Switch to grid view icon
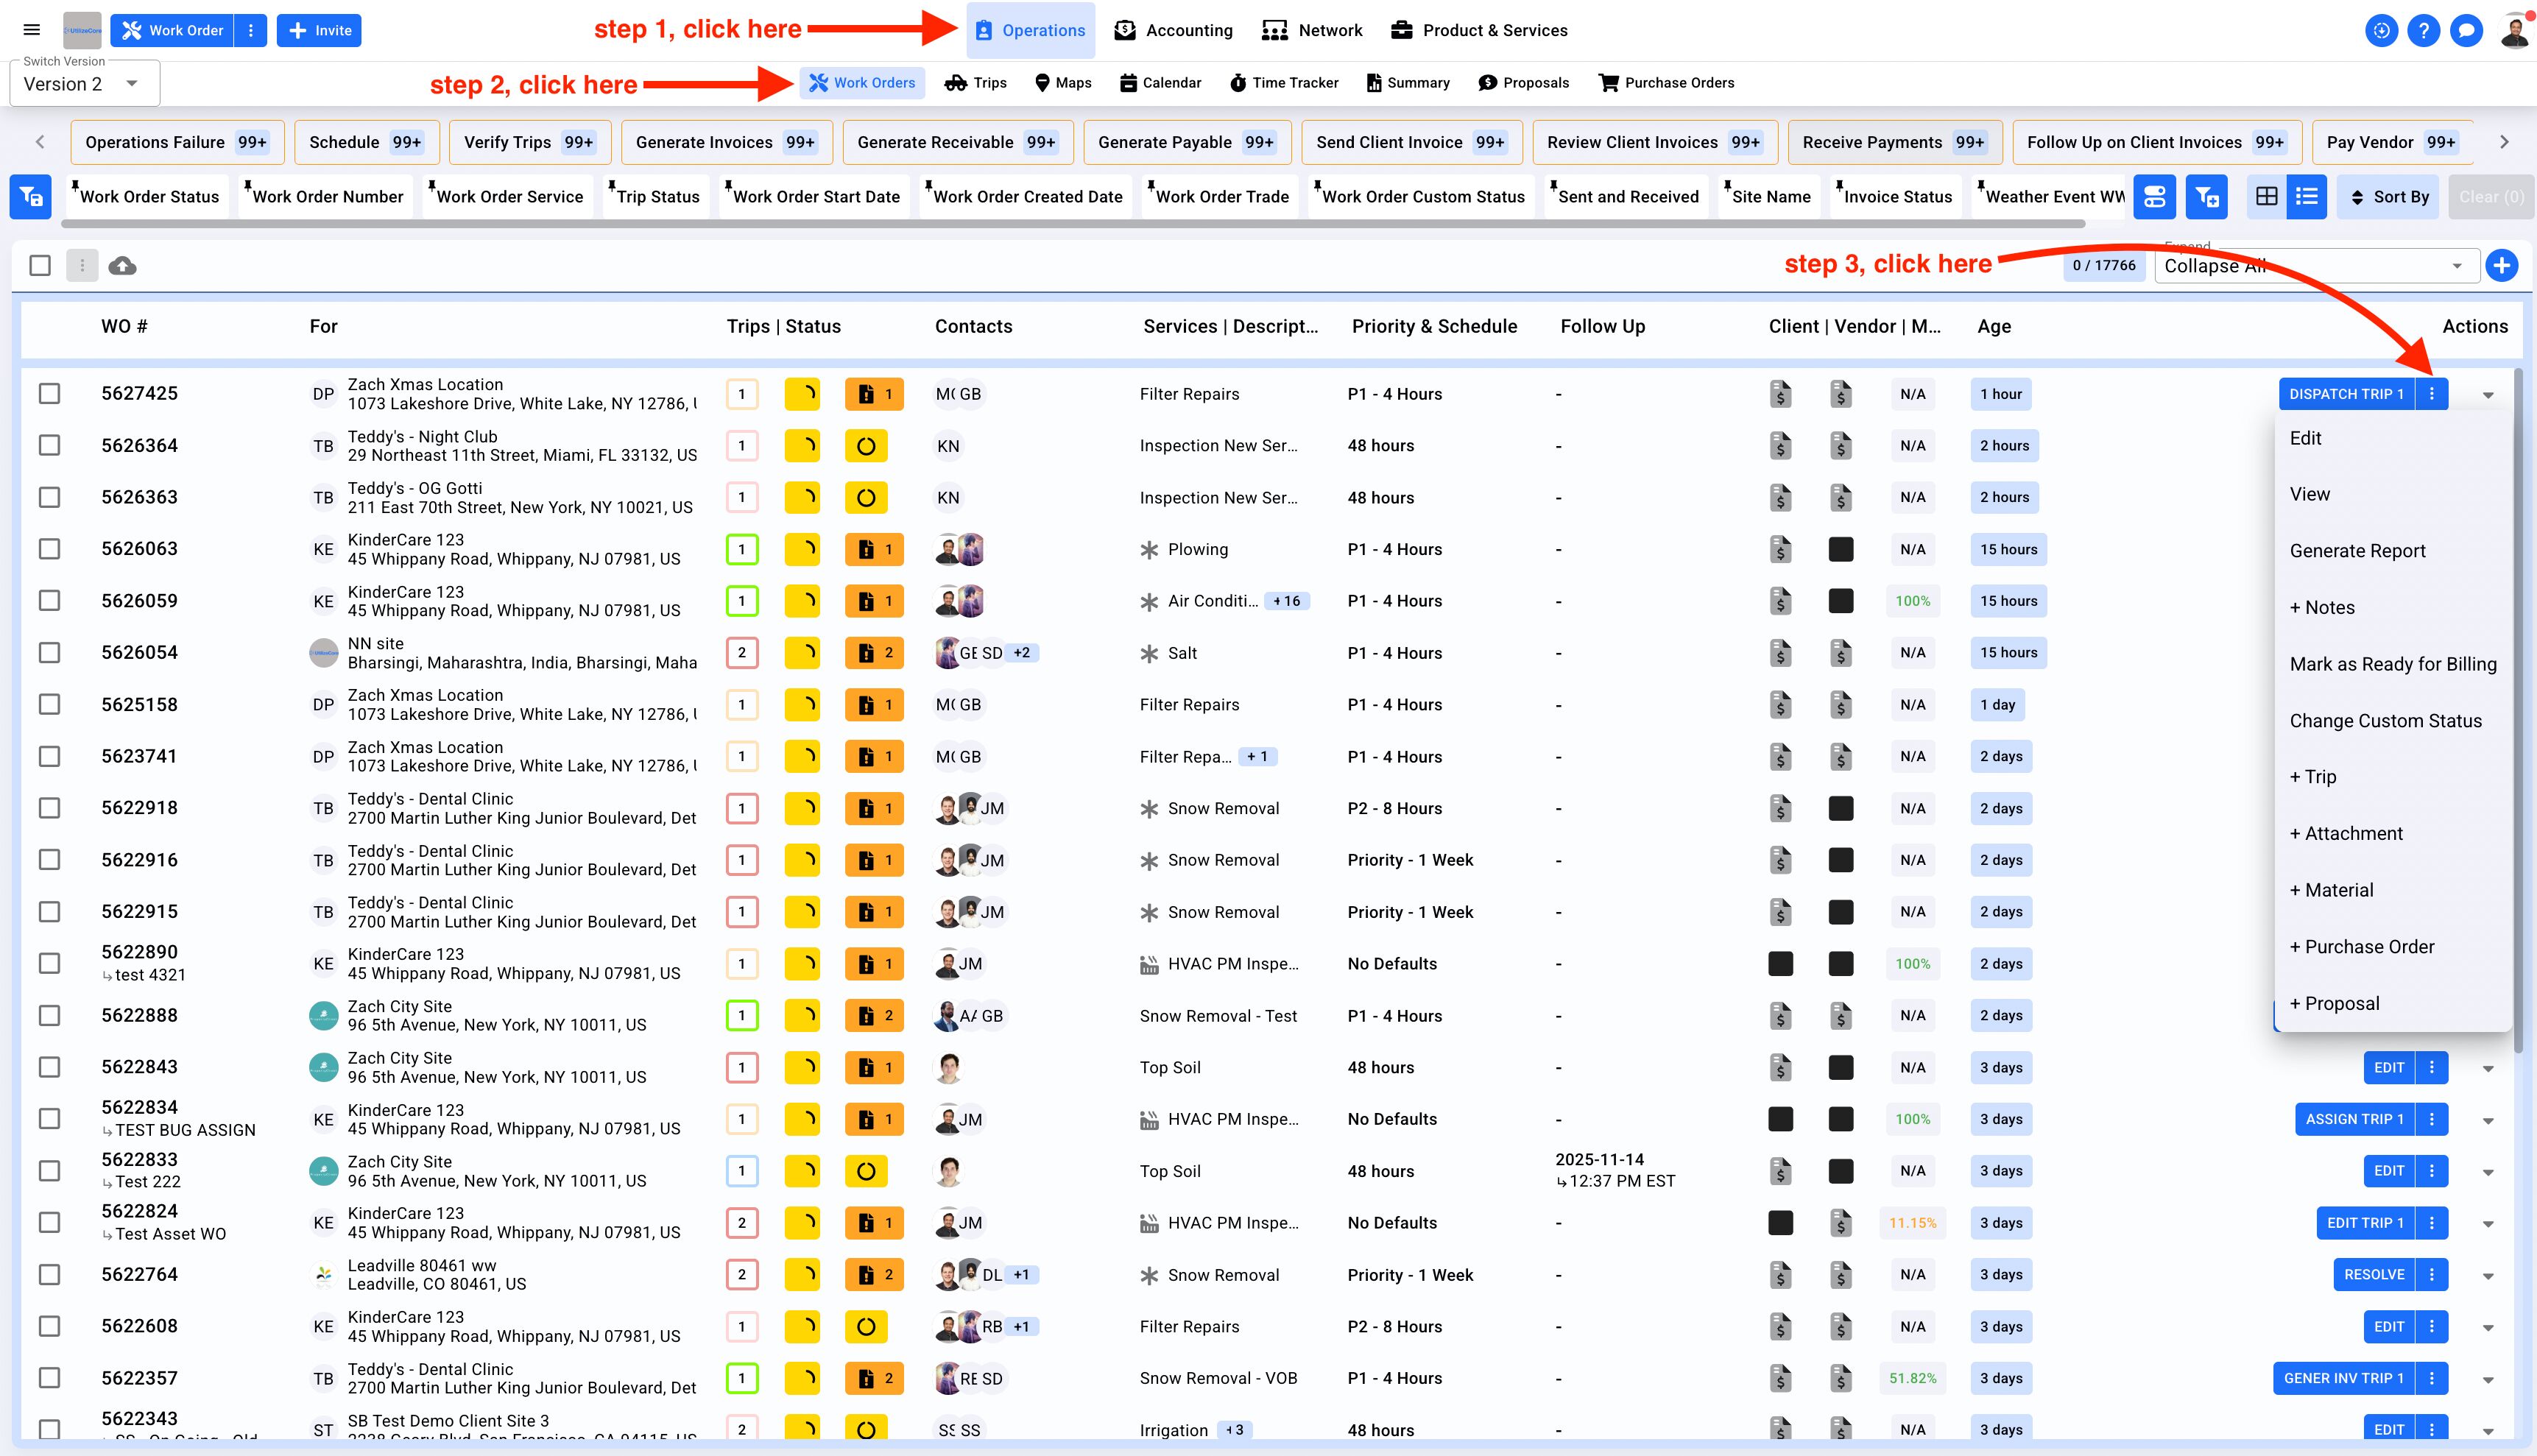2537x1456 pixels. tap(2267, 197)
